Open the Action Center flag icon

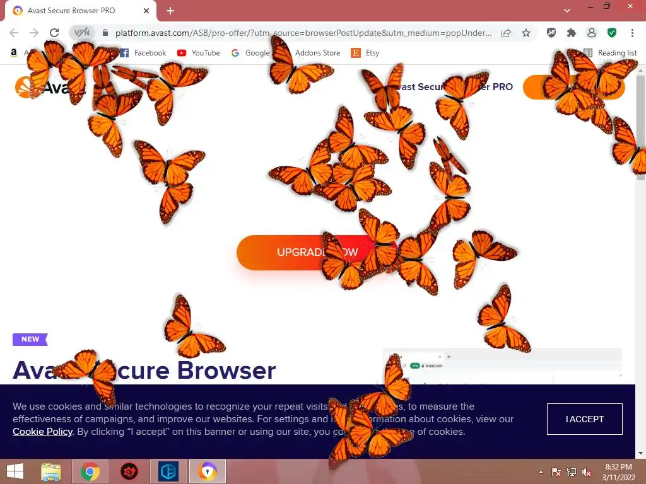click(x=556, y=472)
